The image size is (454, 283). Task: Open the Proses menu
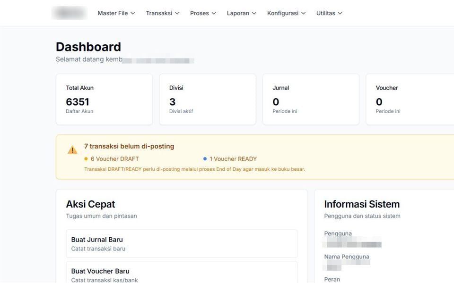click(203, 13)
